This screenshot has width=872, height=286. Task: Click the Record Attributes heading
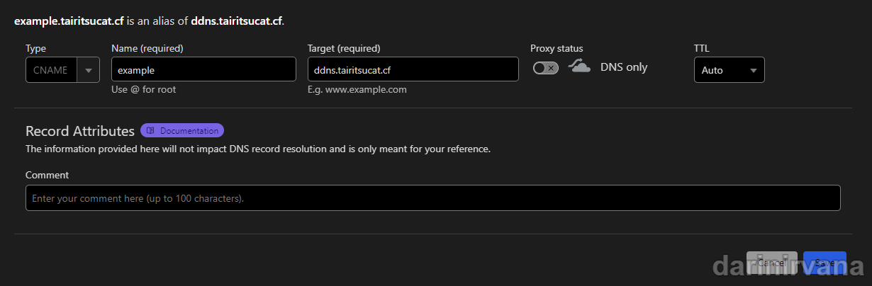pos(79,131)
